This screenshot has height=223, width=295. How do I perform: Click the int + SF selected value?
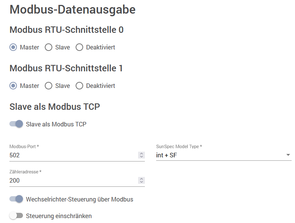tap(166, 155)
